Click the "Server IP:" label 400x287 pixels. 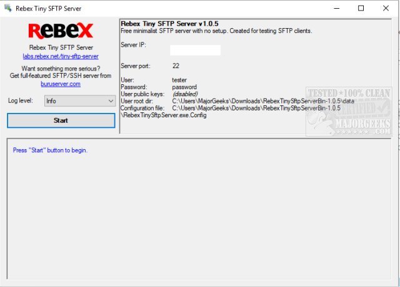tap(133, 45)
